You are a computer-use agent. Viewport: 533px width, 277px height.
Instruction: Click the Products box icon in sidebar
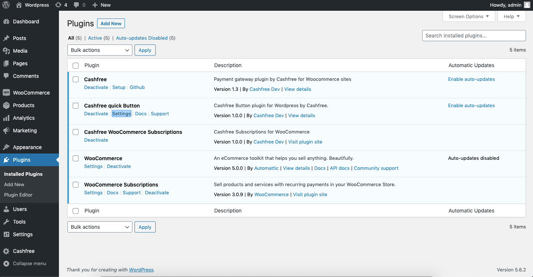click(x=6, y=105)
